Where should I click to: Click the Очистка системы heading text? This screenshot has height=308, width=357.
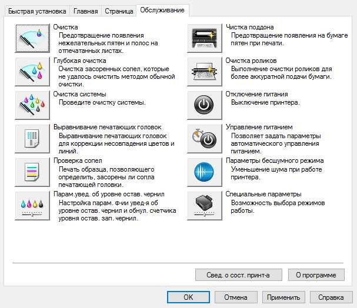click(x=79, y=94)
